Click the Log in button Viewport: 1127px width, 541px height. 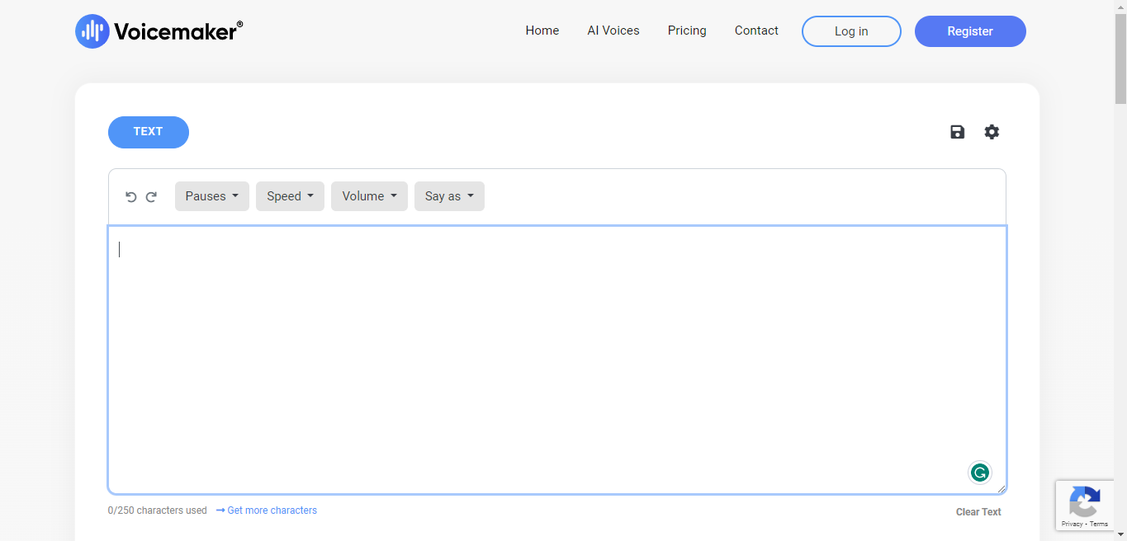(851, 31)
